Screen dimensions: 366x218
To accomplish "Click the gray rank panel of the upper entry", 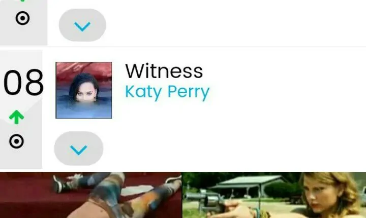I will coord(23,22).
